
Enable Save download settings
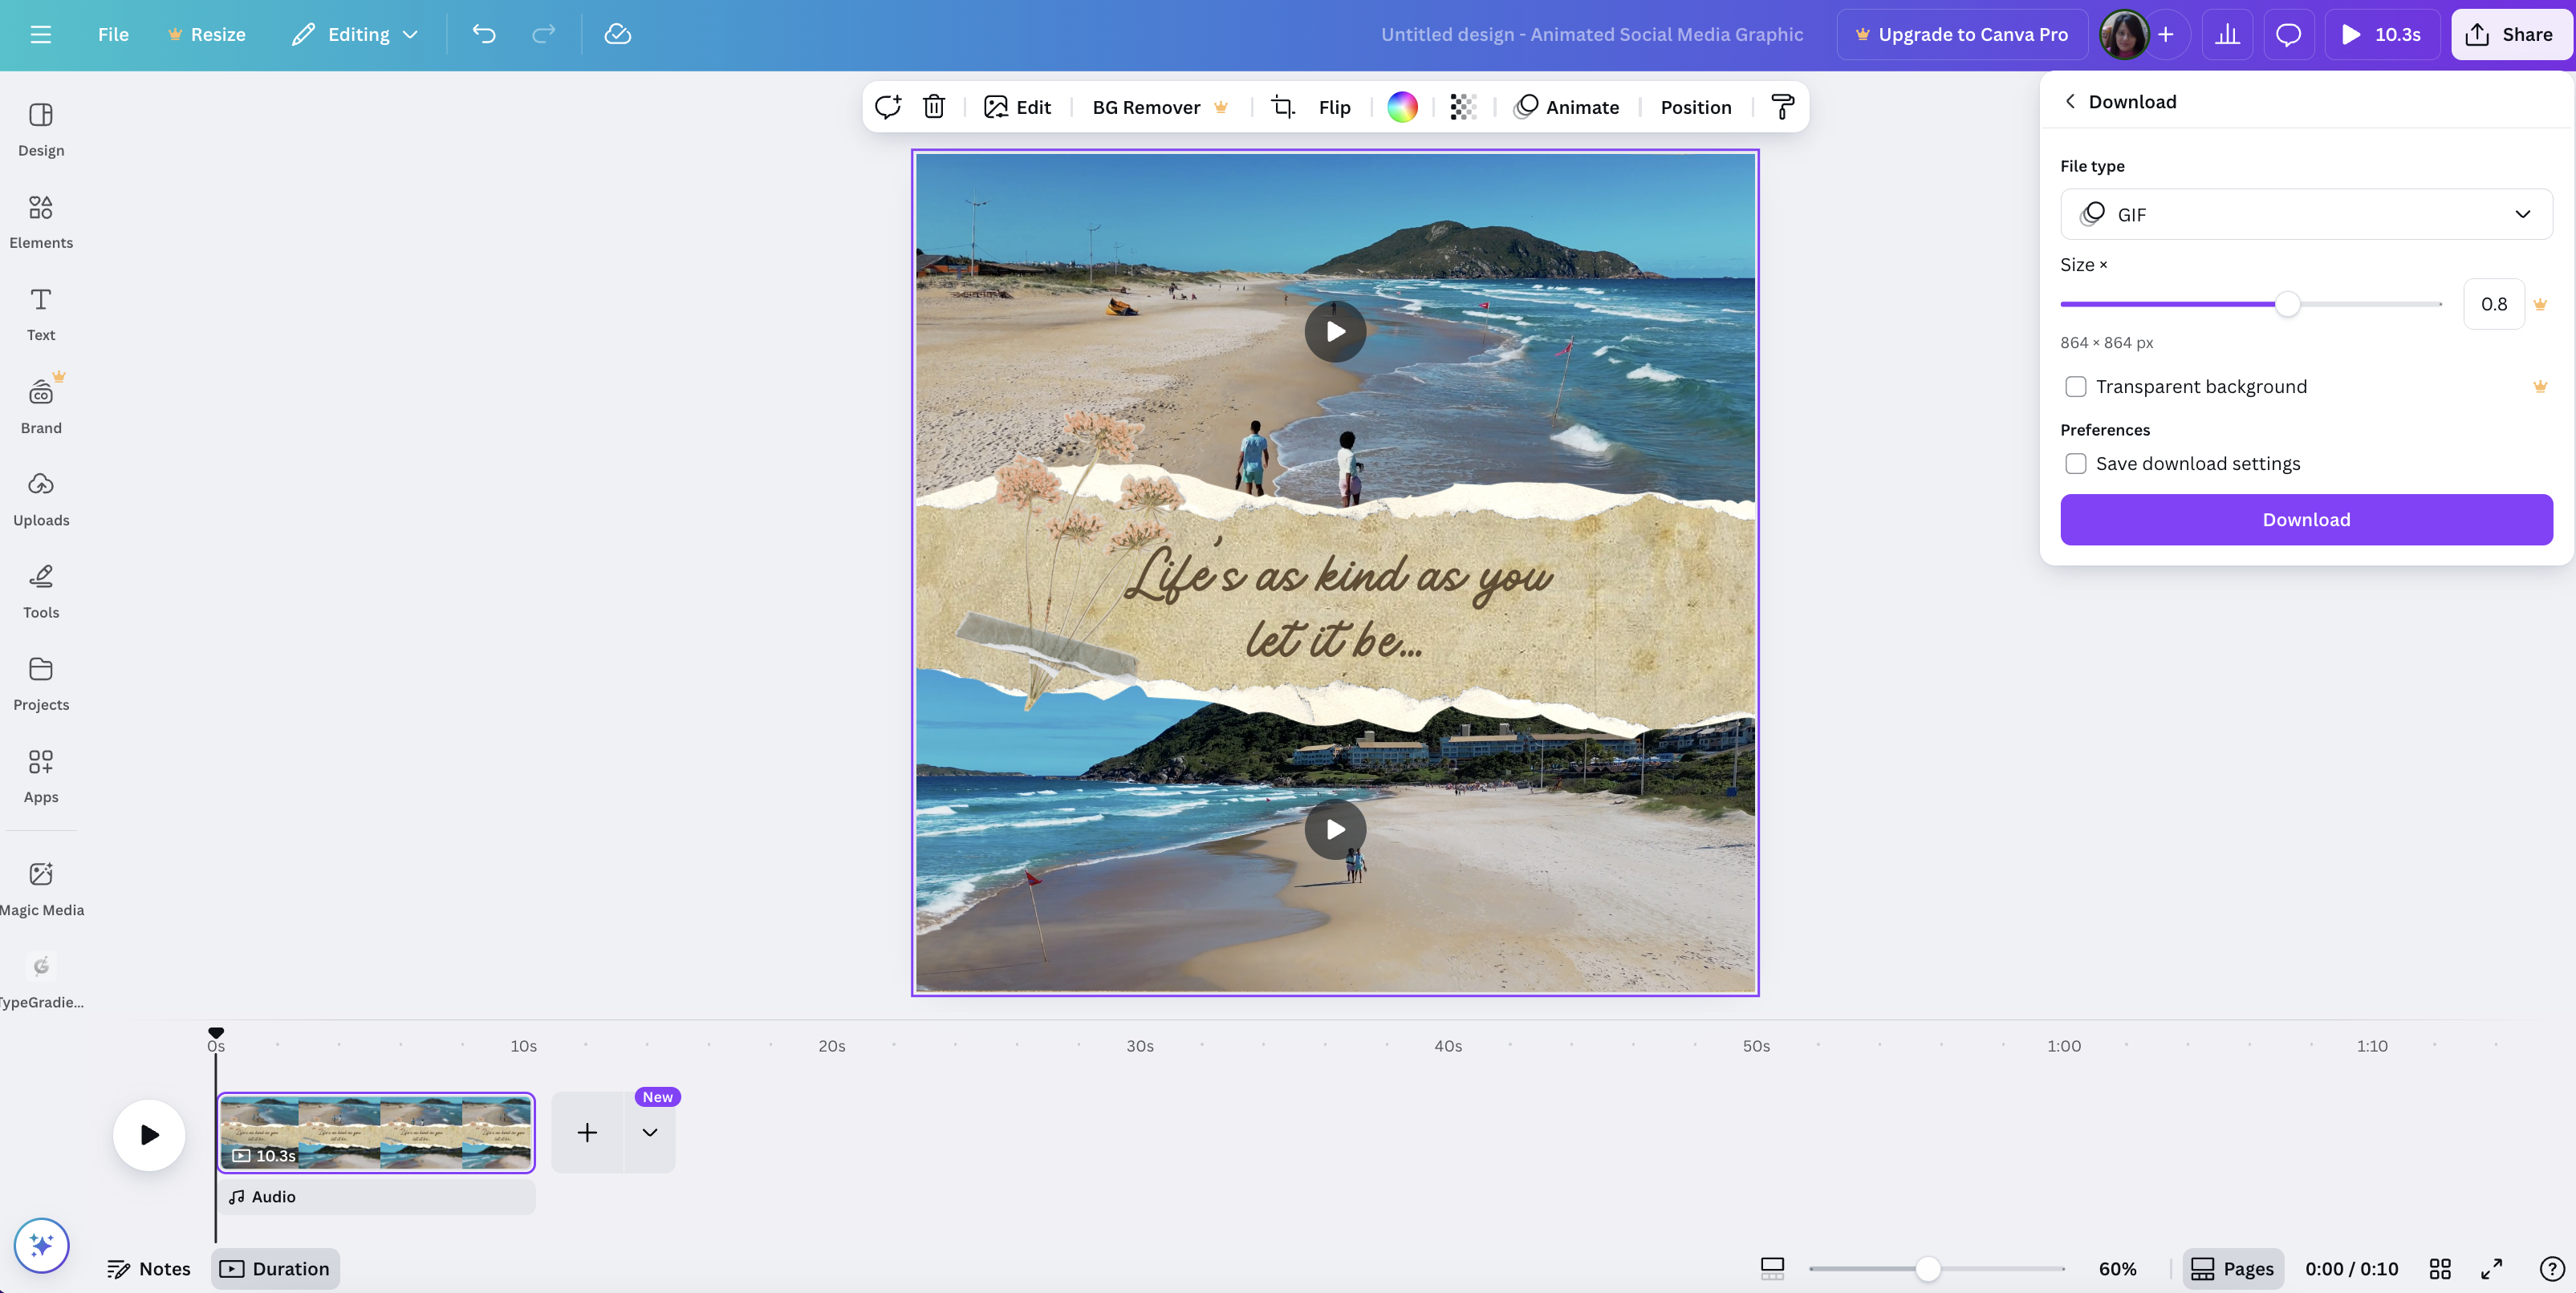(2076, 463)
